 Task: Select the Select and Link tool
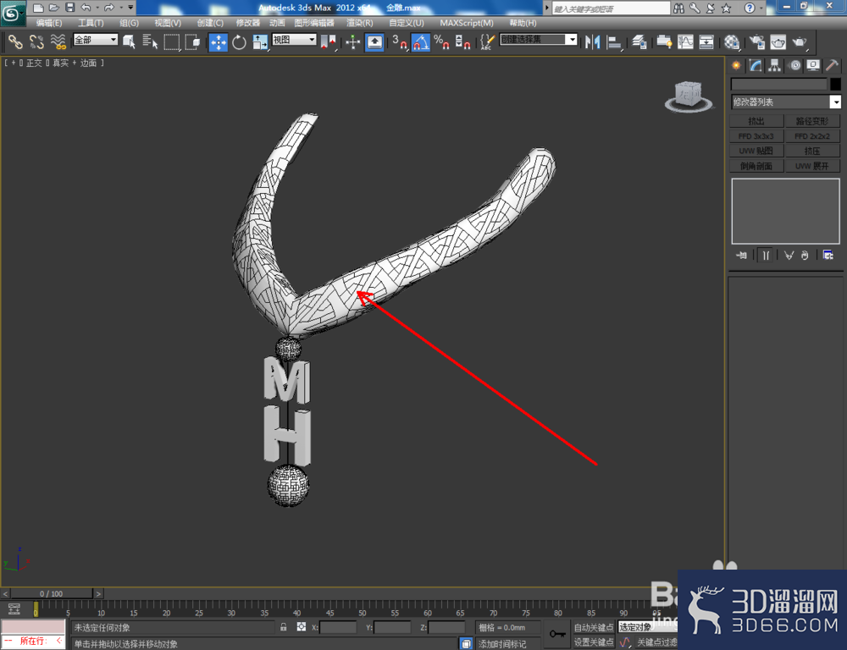[x=15, y=41]
